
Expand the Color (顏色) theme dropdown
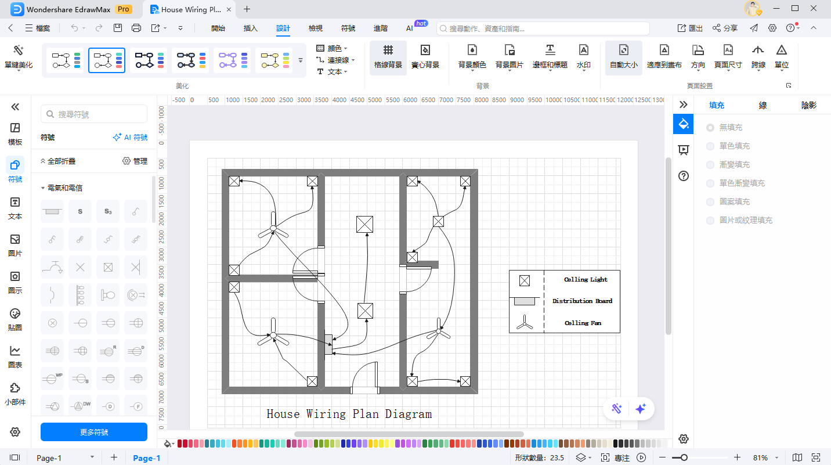(x=334, y=49)
